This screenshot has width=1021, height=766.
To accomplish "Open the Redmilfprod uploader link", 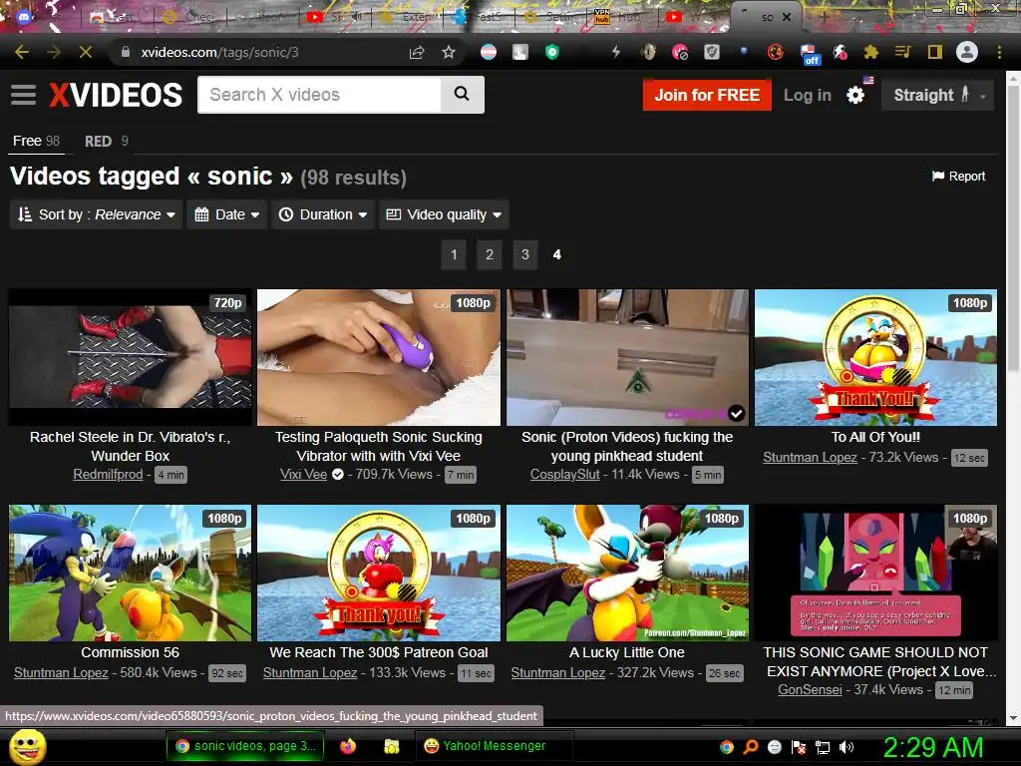I will click(108, 474).
